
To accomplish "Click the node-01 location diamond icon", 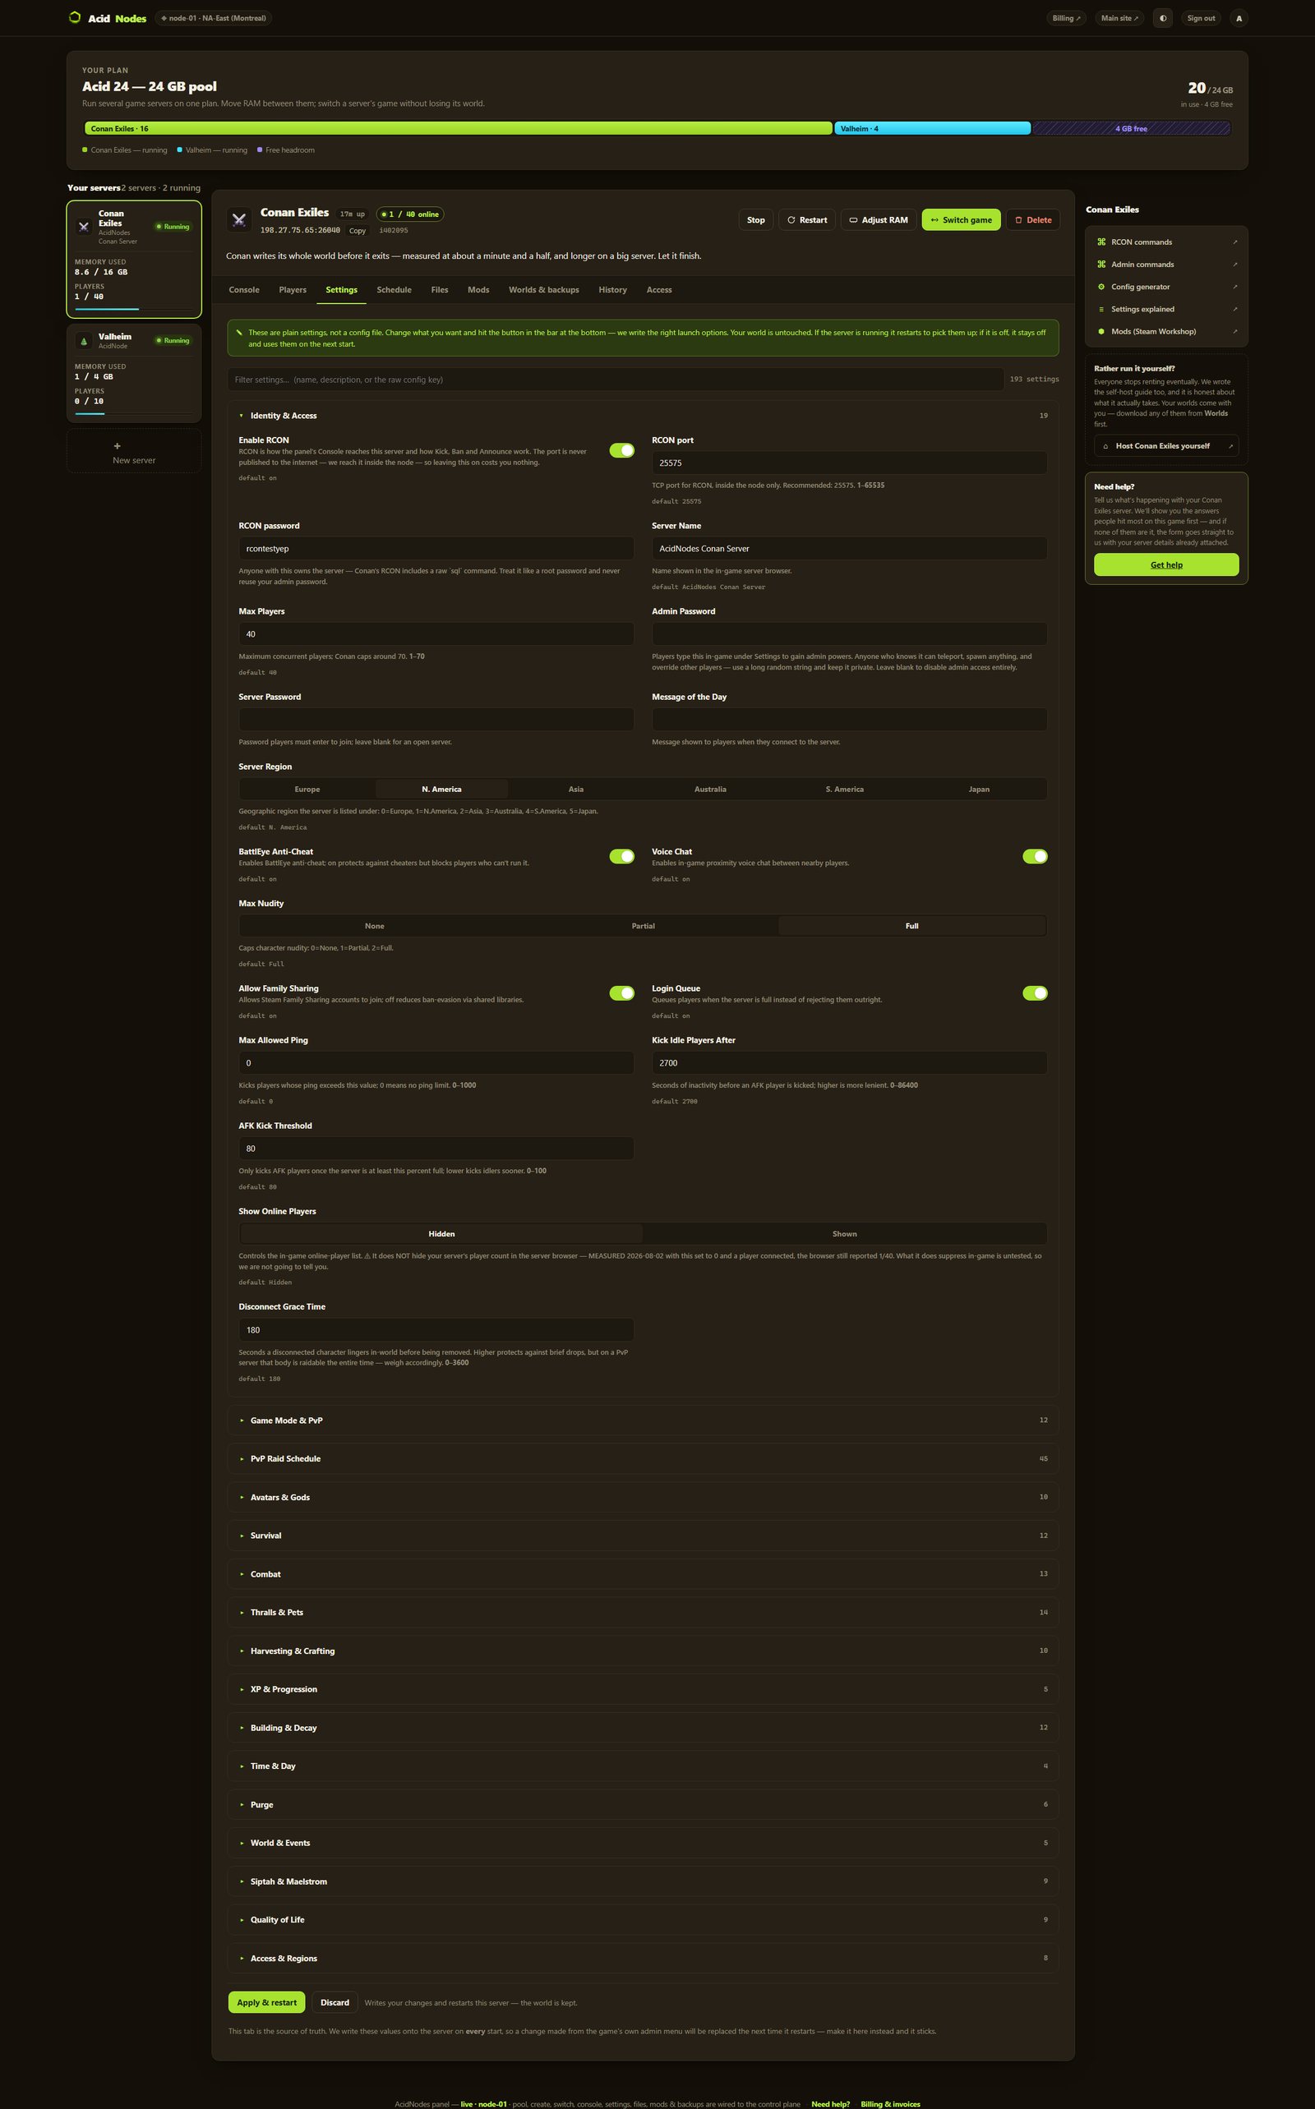I will click(164, 18).
